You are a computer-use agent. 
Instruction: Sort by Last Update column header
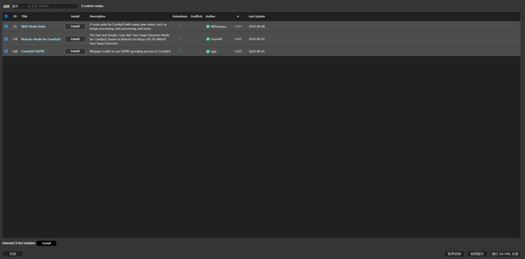coord(256,17)
